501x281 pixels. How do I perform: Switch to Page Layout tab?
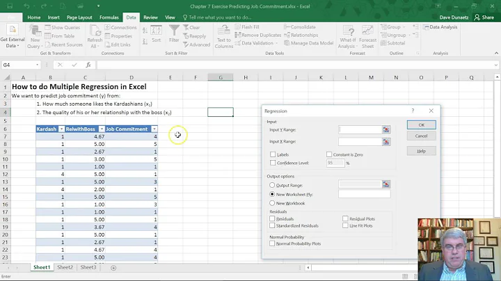pyautogui.click(x=79, y=17)
